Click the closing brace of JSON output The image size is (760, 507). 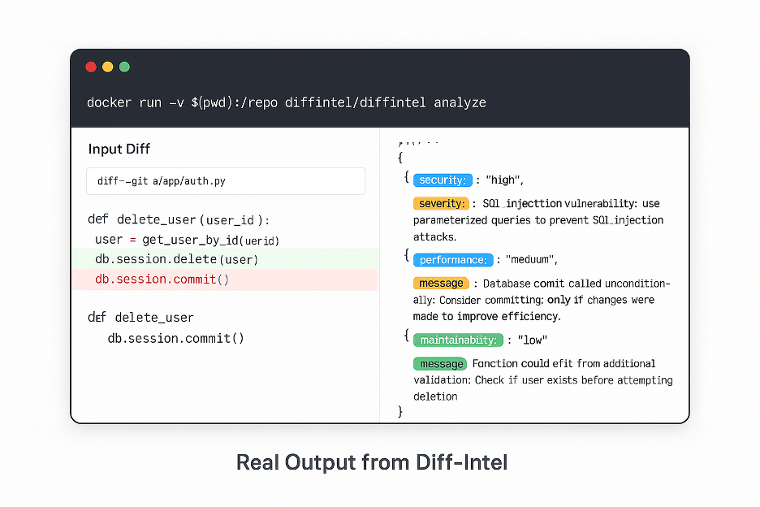pos(400,411)
